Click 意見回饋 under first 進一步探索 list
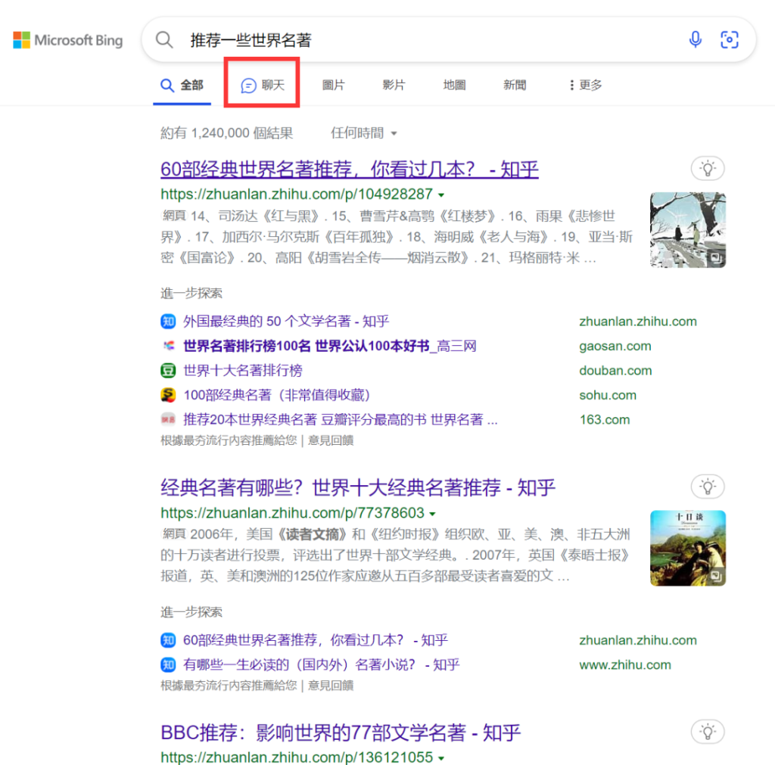The image size is (775, 765). [x=331, y=440]
